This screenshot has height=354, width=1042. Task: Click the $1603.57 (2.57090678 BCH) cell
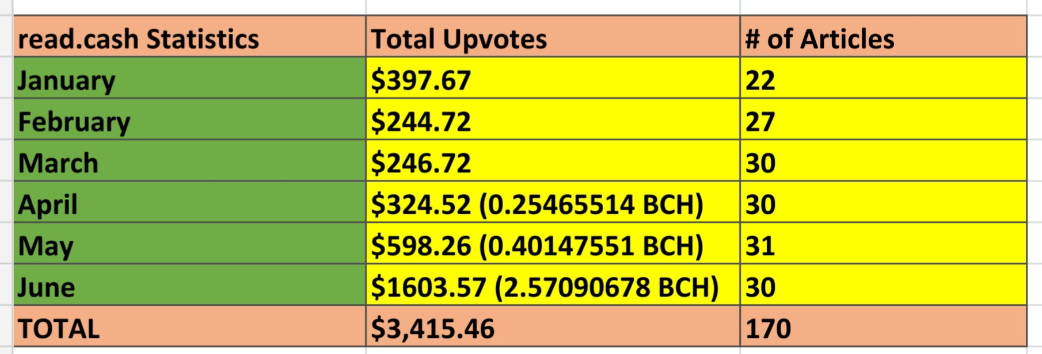[553, 284]
